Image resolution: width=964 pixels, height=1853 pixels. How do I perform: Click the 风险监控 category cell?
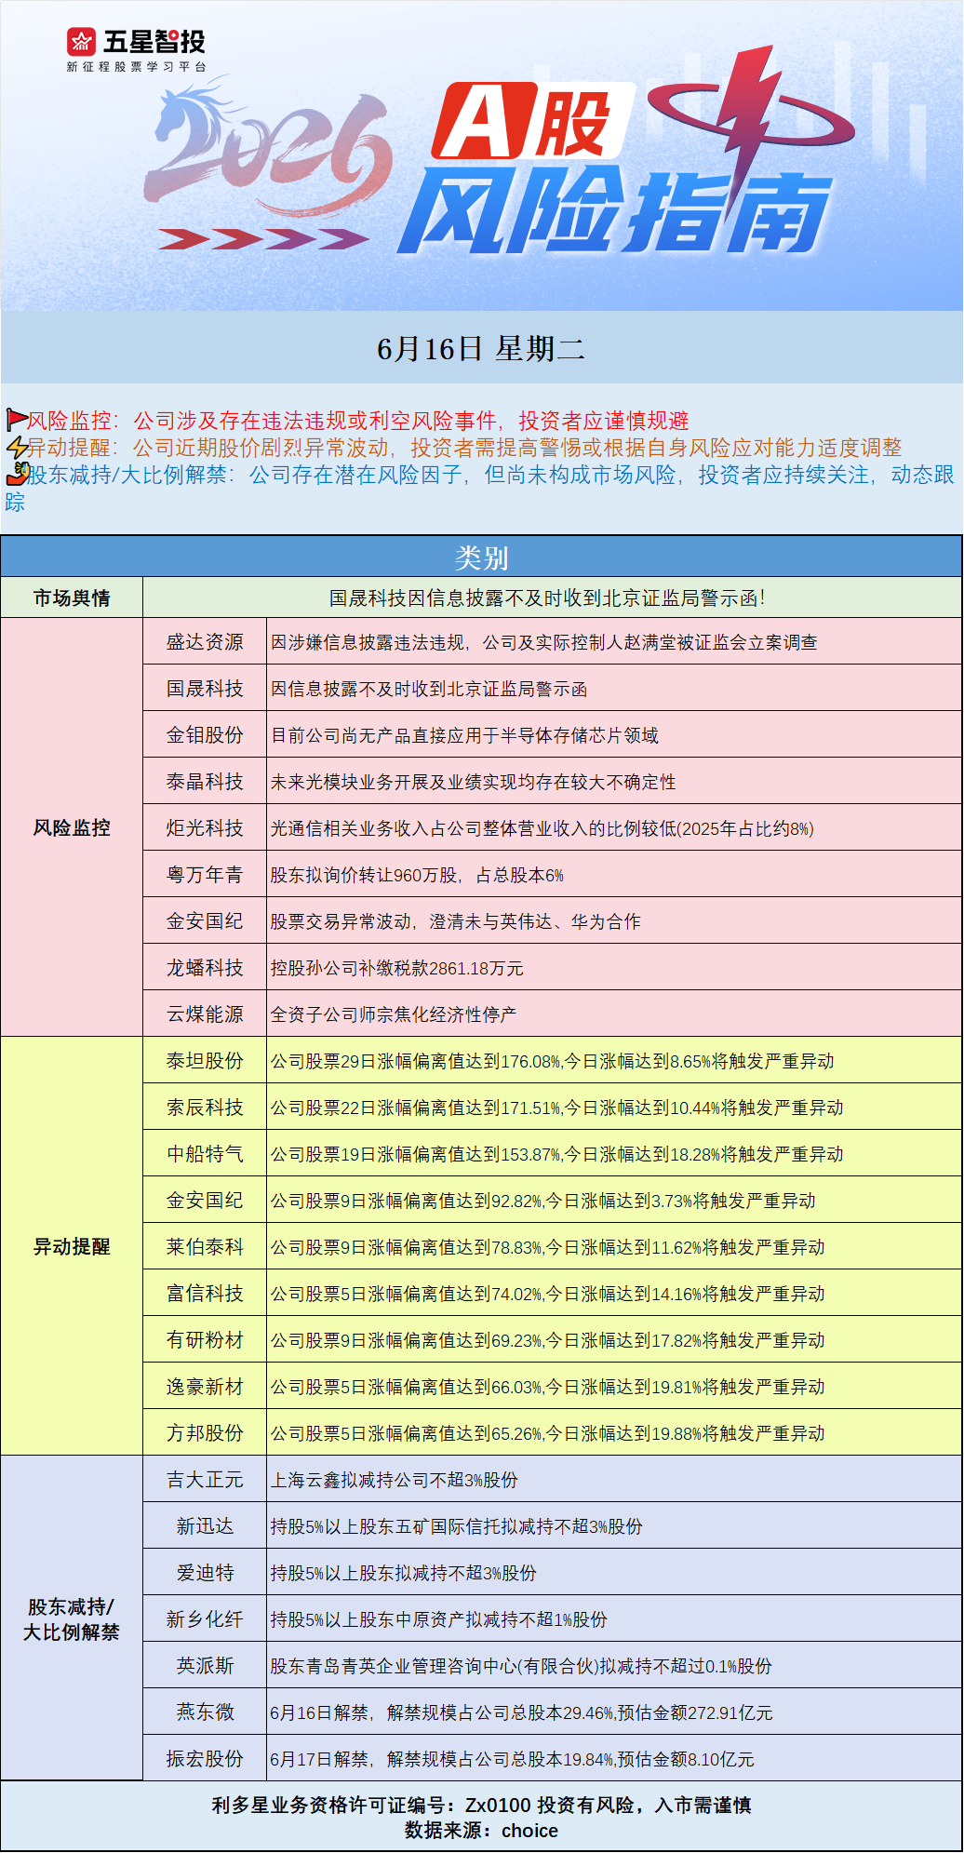coord(72,827)
